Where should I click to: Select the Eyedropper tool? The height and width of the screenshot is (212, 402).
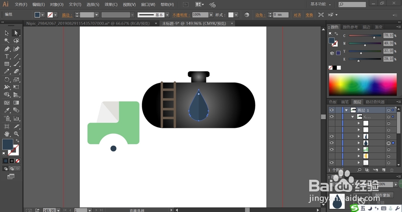point(7,110)
